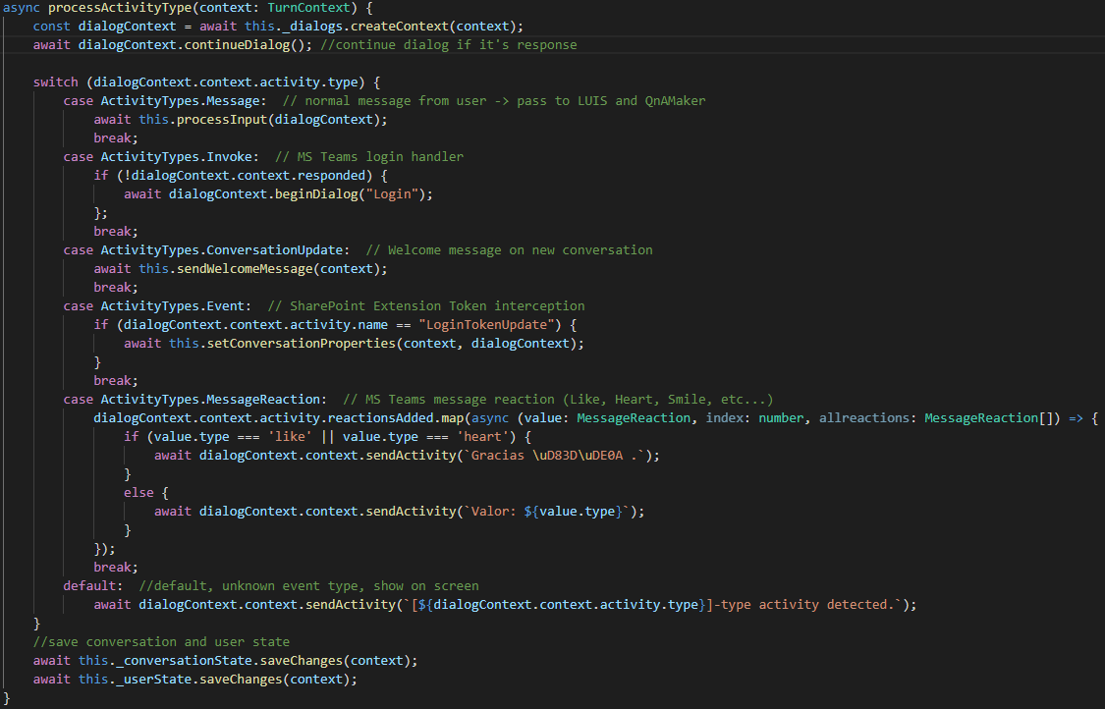Click the MessageReaction[] parameter type
1105x709 pixels.
[992, 417]
